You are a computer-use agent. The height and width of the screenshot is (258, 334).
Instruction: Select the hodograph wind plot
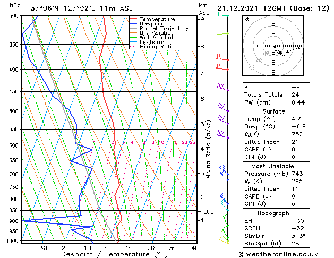[x=273, y=46]
